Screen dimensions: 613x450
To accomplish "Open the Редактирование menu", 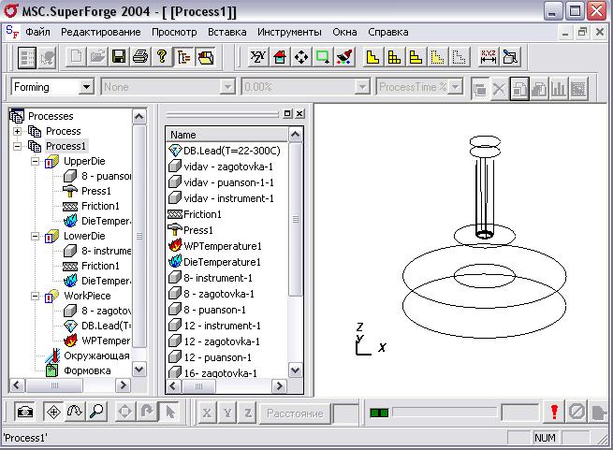I will click(100, 32).
